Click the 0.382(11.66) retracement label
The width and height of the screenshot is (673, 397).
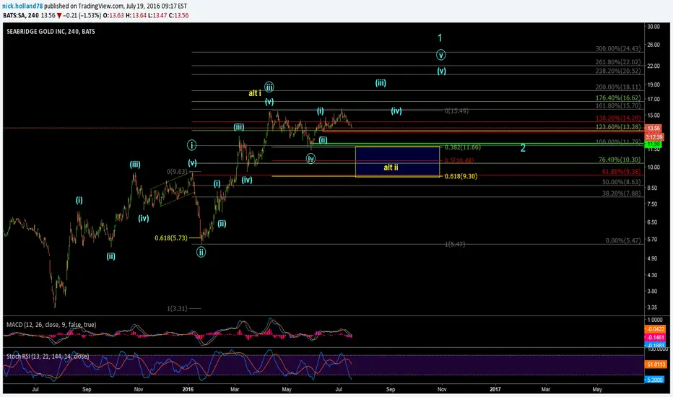(x=462, y=148)
